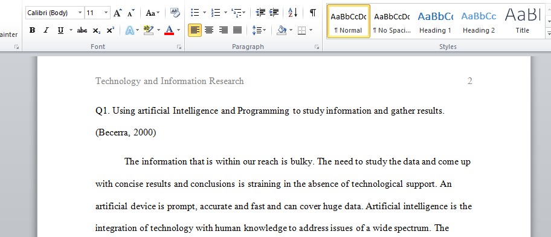
Task: Click the Grow Font icon
Action: pyautogui.click(x=117, y=13)
